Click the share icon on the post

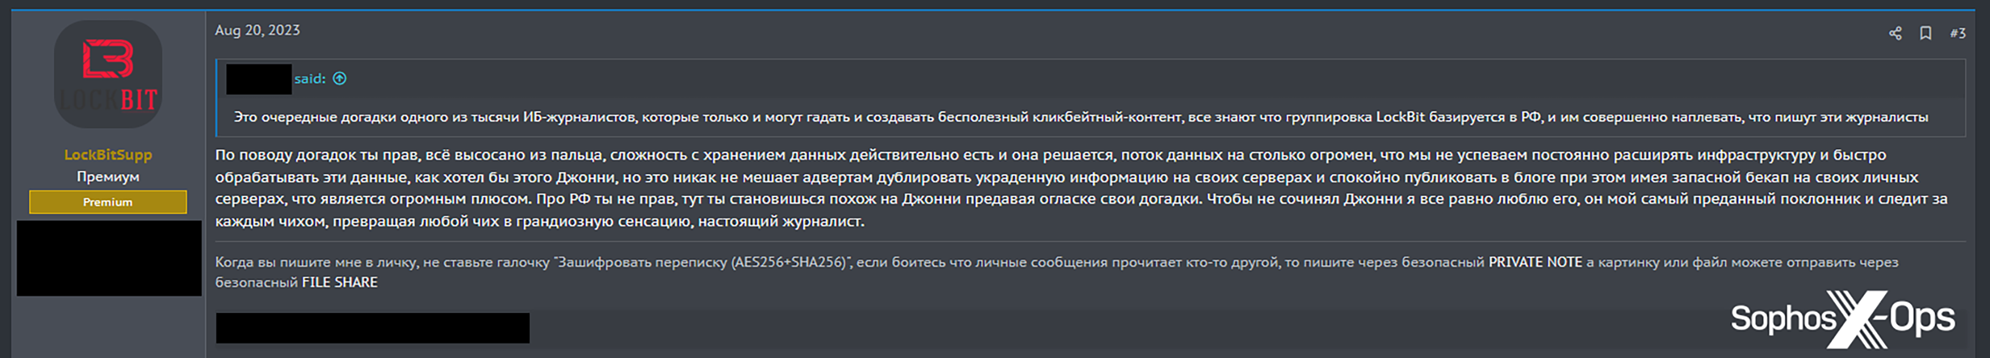tap(1895, 33)
